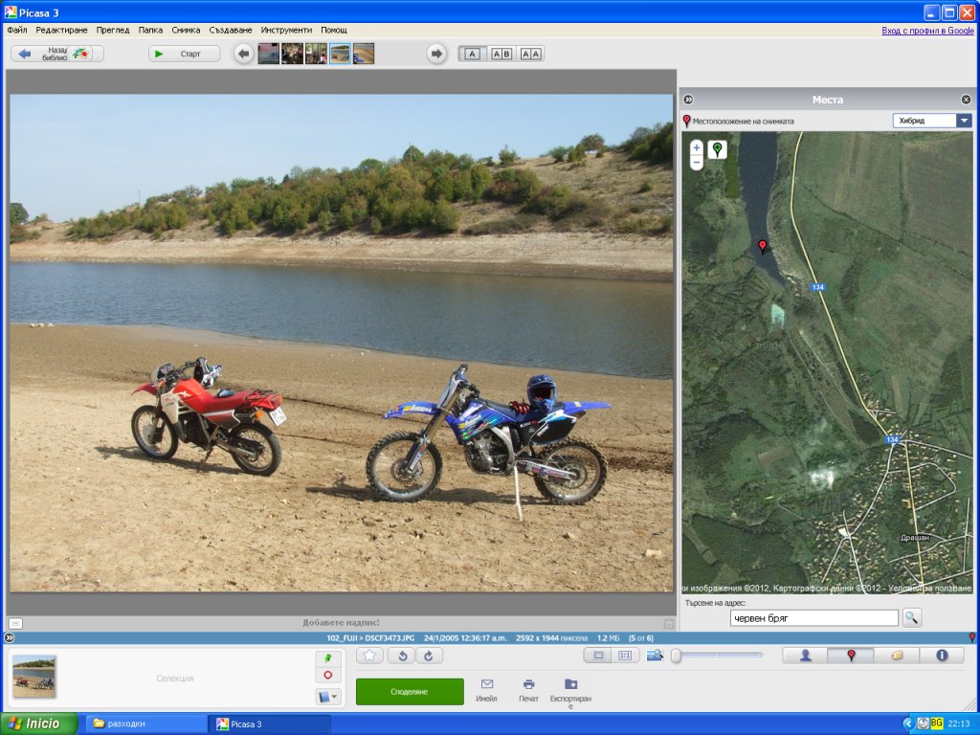Click the map search magnifier button

912,618
